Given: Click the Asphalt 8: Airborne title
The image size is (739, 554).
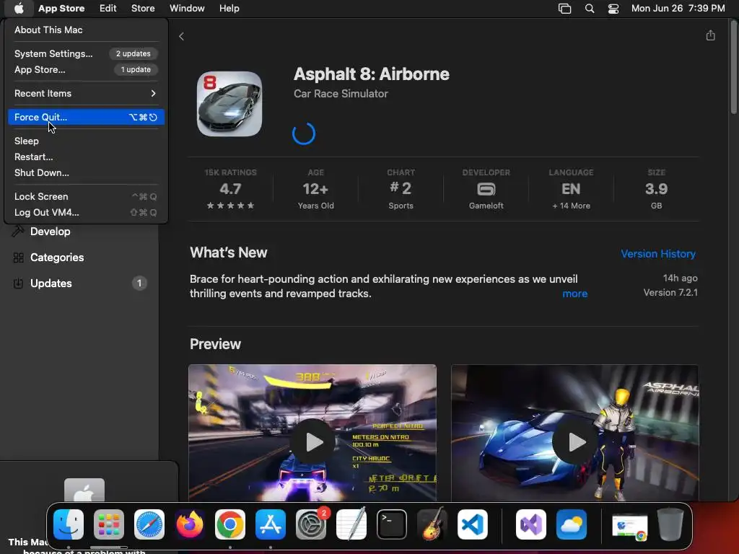Looking at the screenshot, I should point(372,74).
